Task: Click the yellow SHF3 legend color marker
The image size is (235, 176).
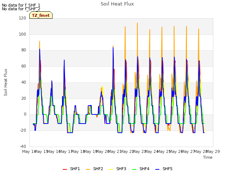Action: coord(111,169)
